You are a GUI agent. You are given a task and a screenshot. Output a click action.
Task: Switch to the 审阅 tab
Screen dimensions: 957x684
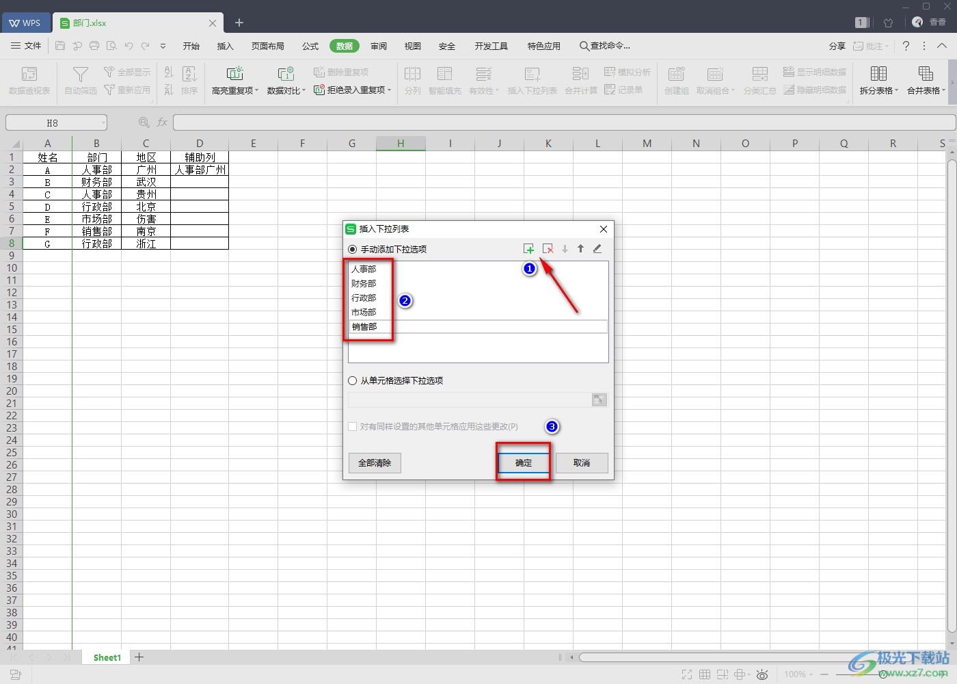[x=379, y=46]
